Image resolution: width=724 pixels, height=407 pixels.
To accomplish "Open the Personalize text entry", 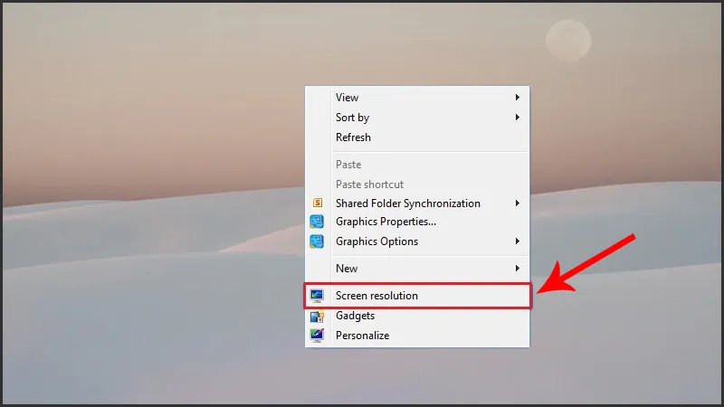I will (x=362, y=336).
